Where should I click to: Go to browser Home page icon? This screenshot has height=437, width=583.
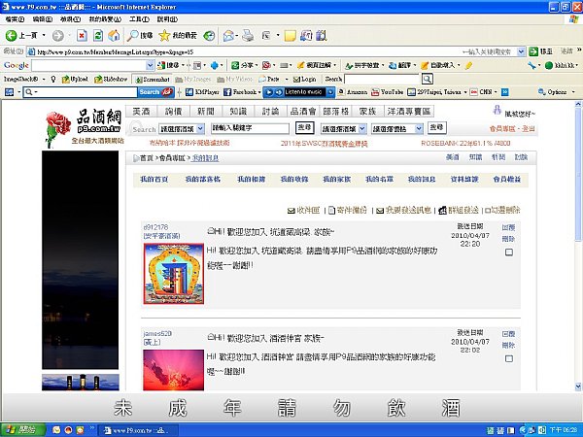pos(114,36)
